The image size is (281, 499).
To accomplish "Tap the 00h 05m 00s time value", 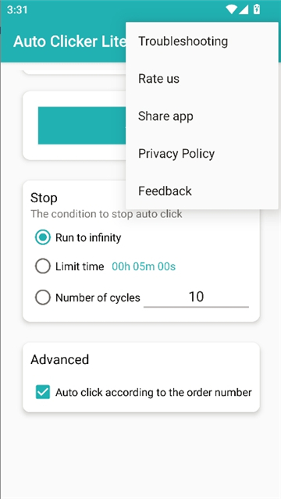I will coord(144,266).
